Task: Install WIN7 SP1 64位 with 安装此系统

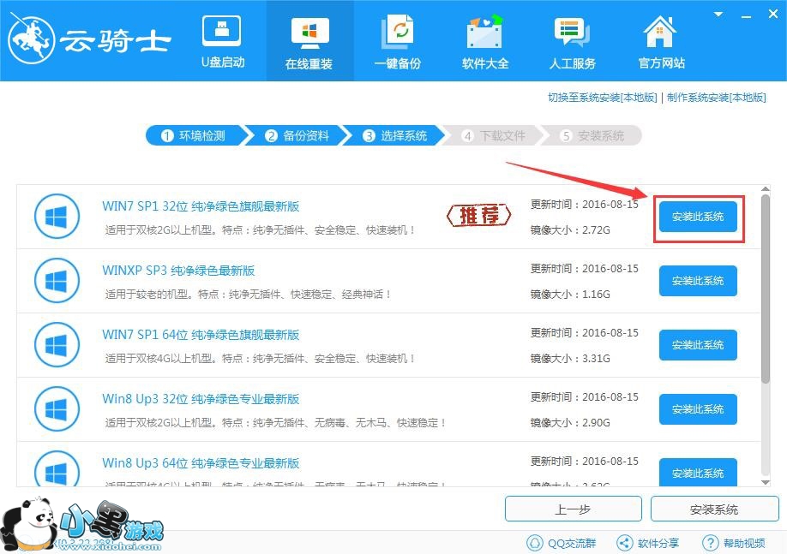Action: point(698,345)
